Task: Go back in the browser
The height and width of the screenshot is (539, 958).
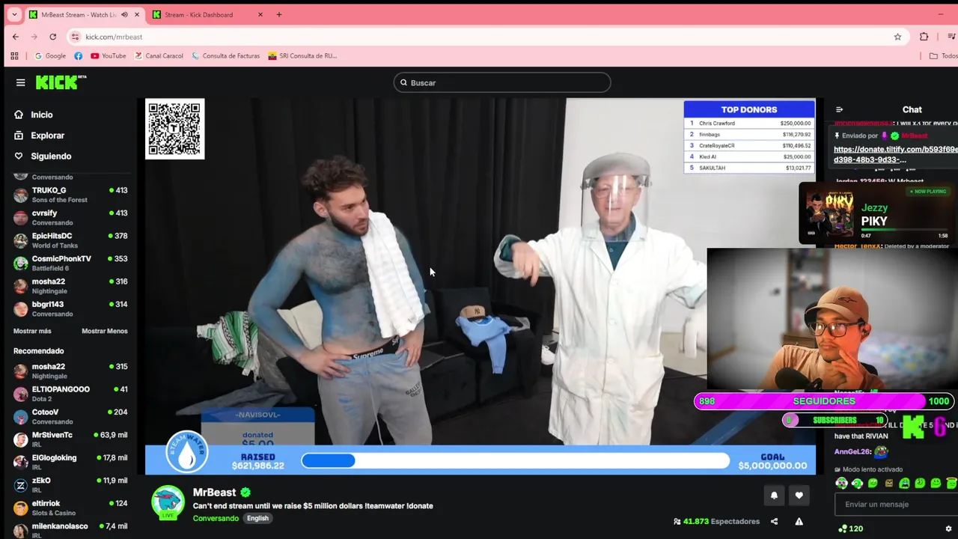Action: click(x=16, y=37)
